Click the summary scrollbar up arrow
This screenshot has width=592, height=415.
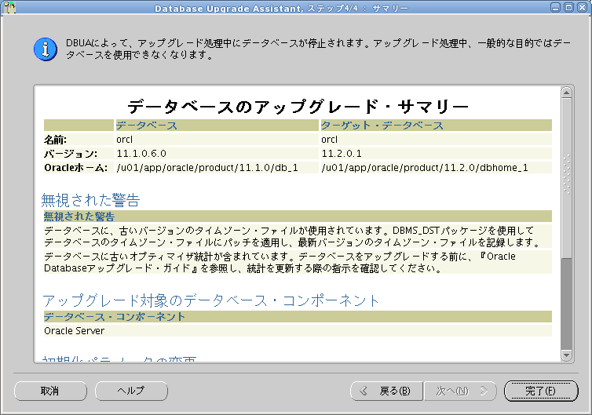(566, 93)
